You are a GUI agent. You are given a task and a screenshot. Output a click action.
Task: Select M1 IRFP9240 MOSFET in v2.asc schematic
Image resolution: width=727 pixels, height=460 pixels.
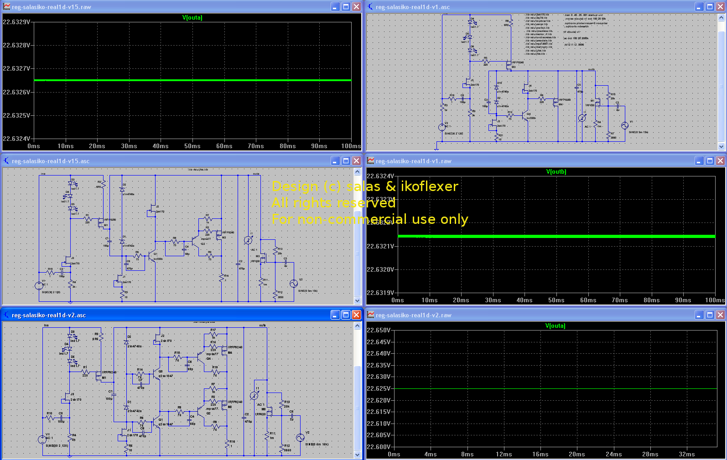pos(99,376)
